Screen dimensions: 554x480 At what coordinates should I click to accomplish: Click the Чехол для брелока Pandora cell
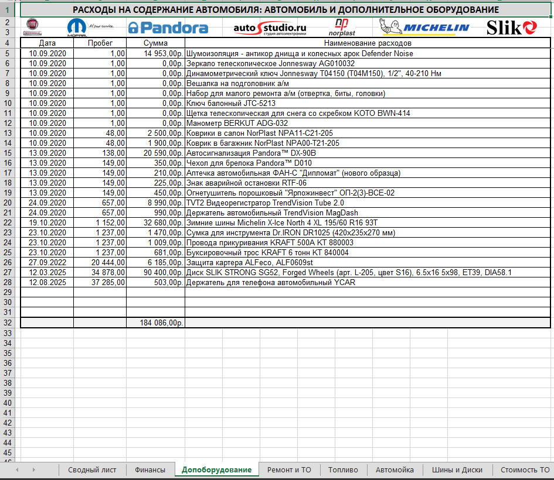(x=368, y=163)
